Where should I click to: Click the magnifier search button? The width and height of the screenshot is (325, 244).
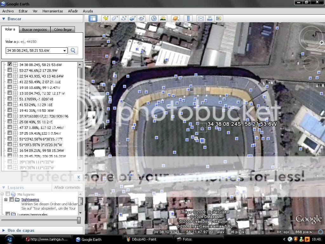coord(73,51)
